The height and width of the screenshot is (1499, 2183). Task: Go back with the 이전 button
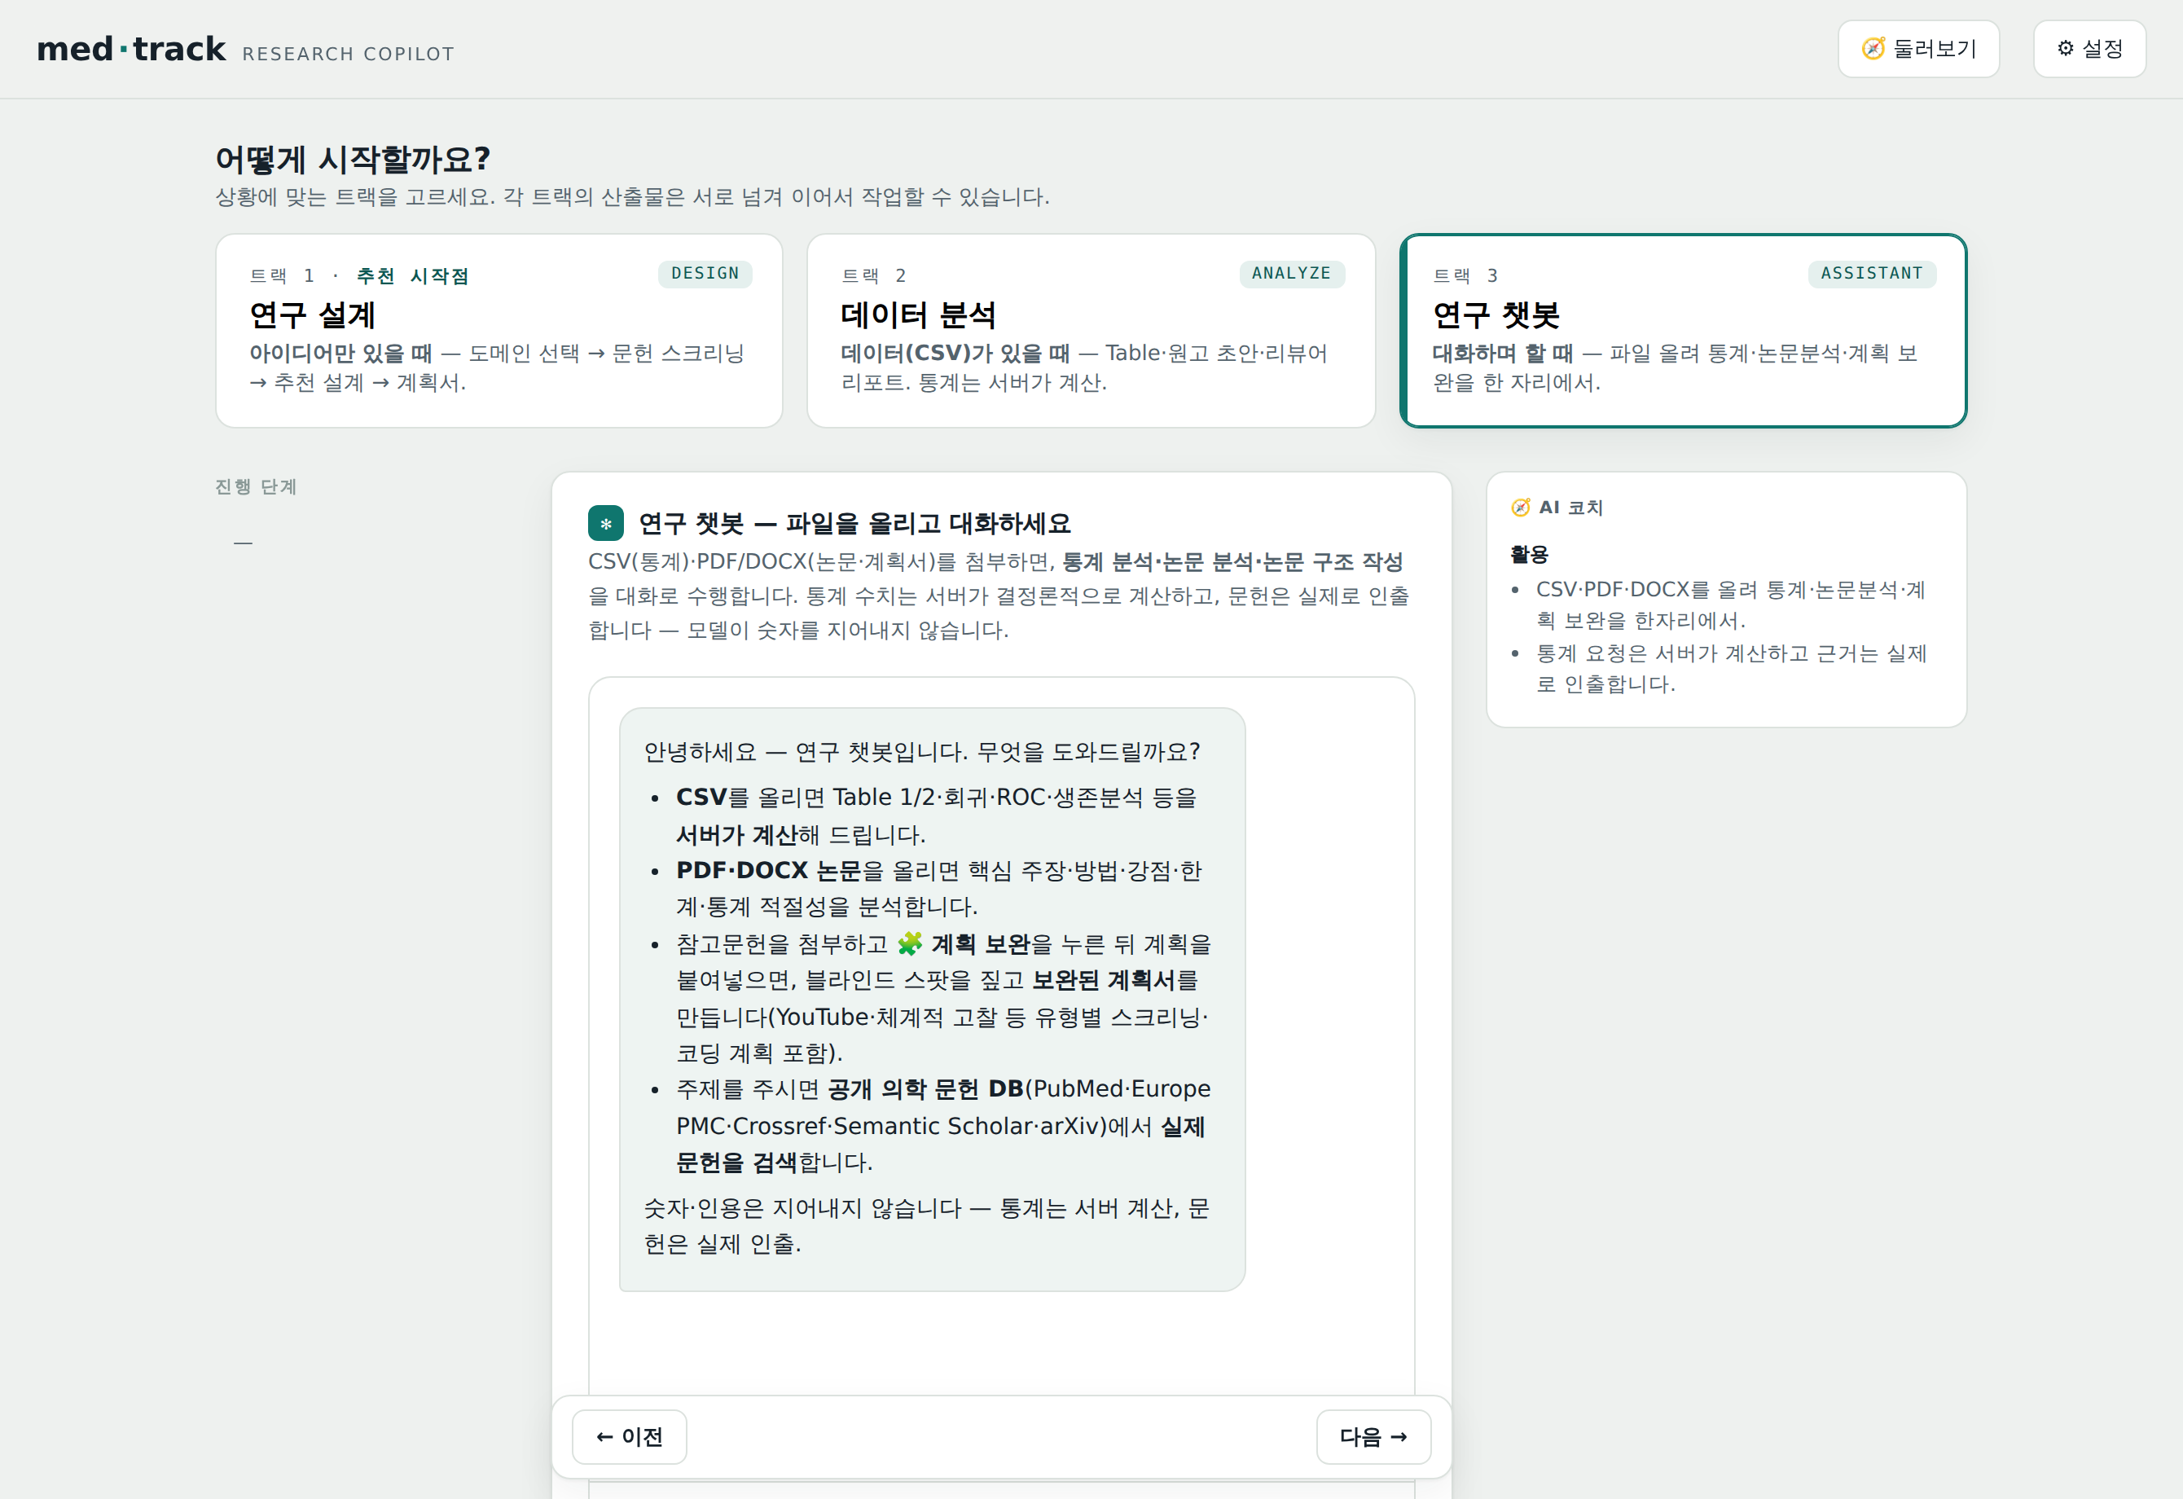tap(630, 1436)
